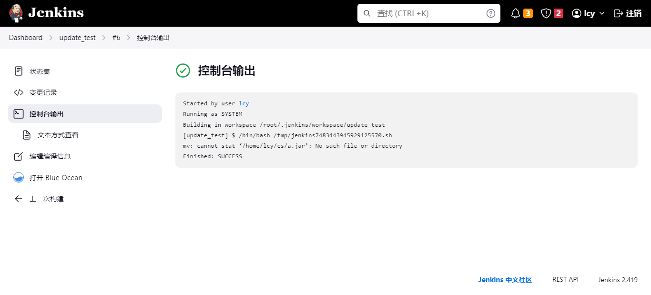Click the green build success check icon

click(x=183, y=71)
